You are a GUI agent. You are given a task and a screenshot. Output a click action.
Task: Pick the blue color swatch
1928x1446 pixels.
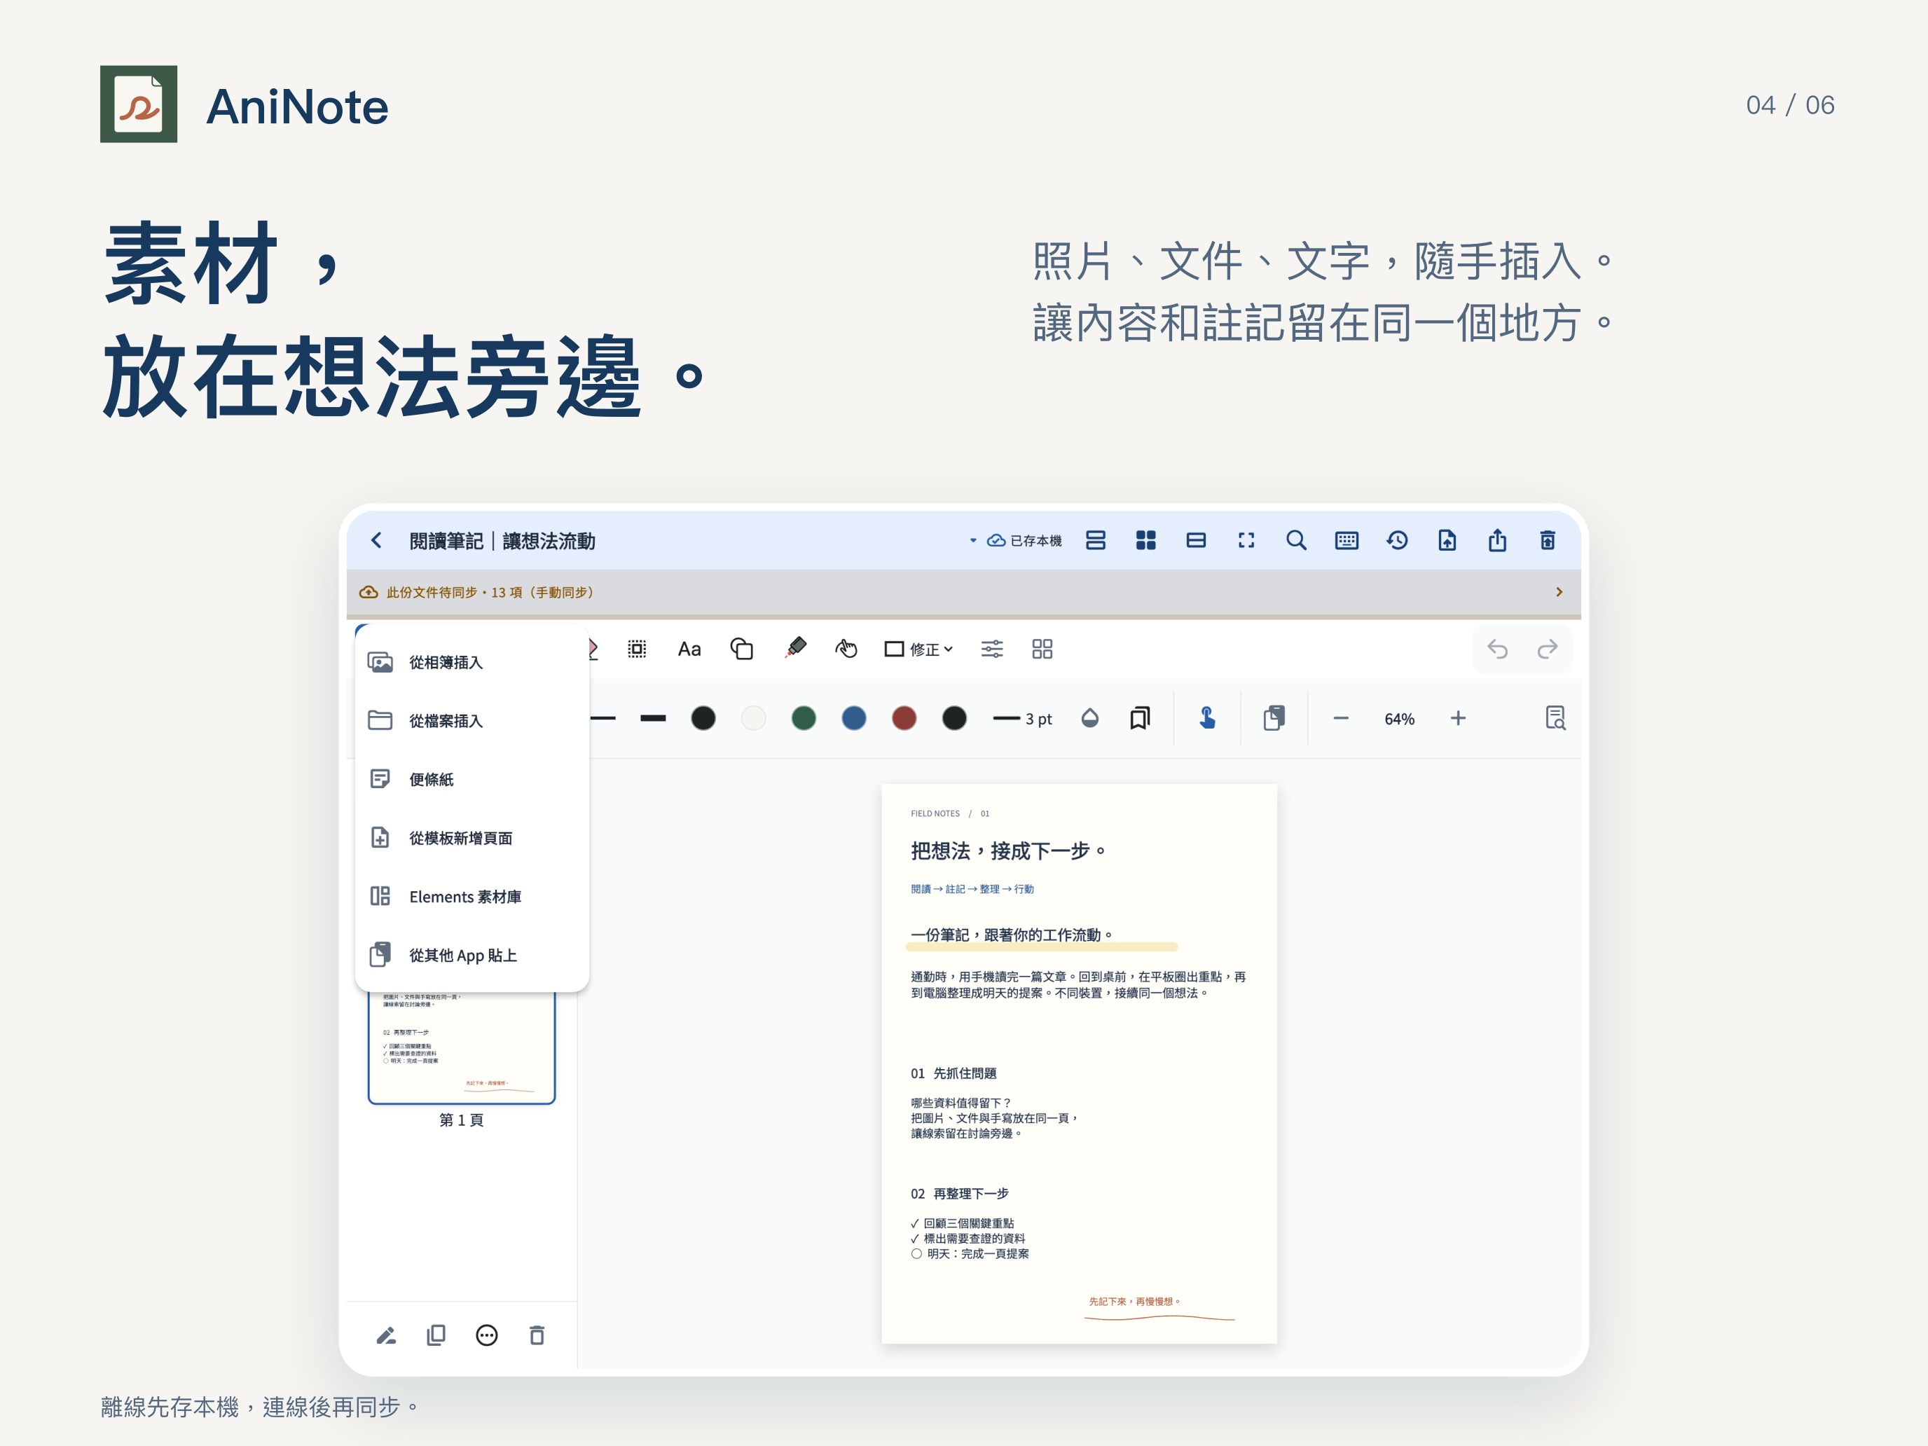(x=854, y=718)
